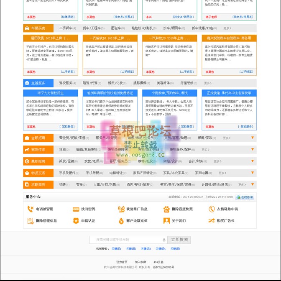This screenshot has width=281, height=281.
Task: Open 更多 in the 物品交易 row
Action: (222, 173)
